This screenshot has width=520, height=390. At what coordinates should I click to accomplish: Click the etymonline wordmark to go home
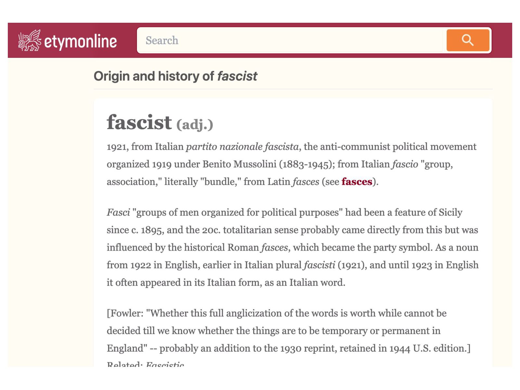coord(80,42)
